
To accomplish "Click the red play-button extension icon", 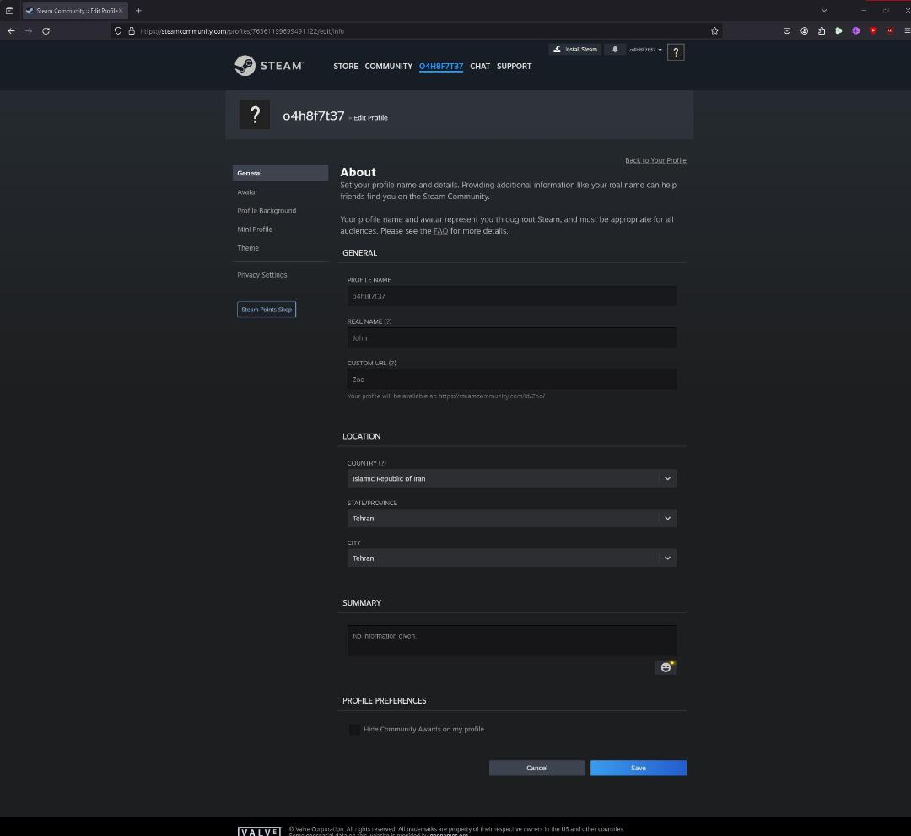I will pos(873,30).
